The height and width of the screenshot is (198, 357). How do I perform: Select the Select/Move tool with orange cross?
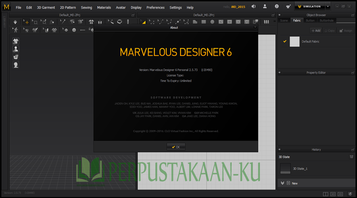tap(26, 22)
